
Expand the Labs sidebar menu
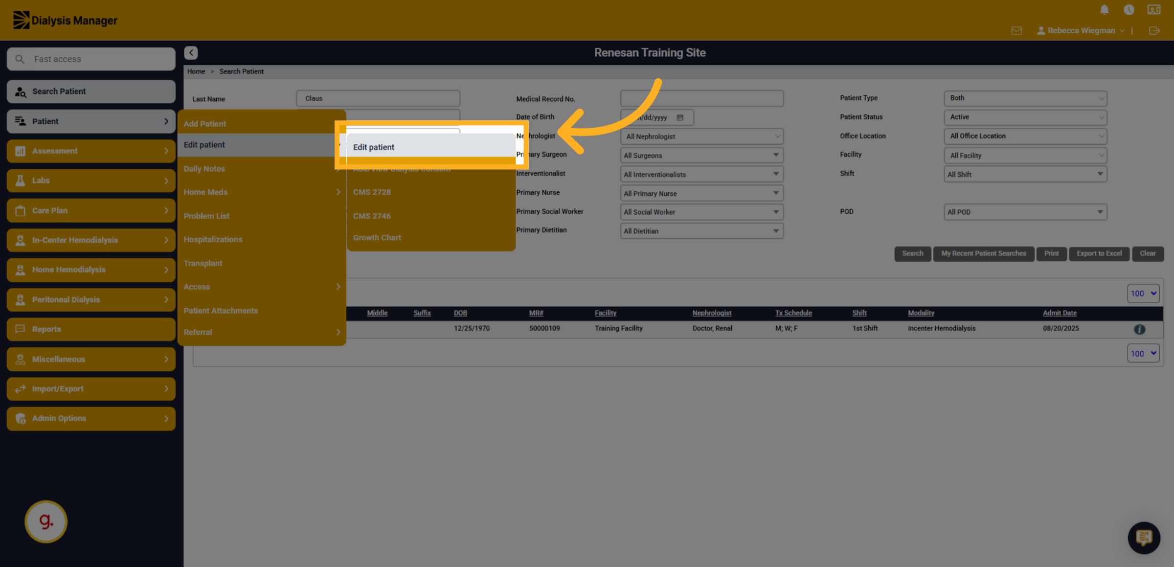click(x=91, y=181)
